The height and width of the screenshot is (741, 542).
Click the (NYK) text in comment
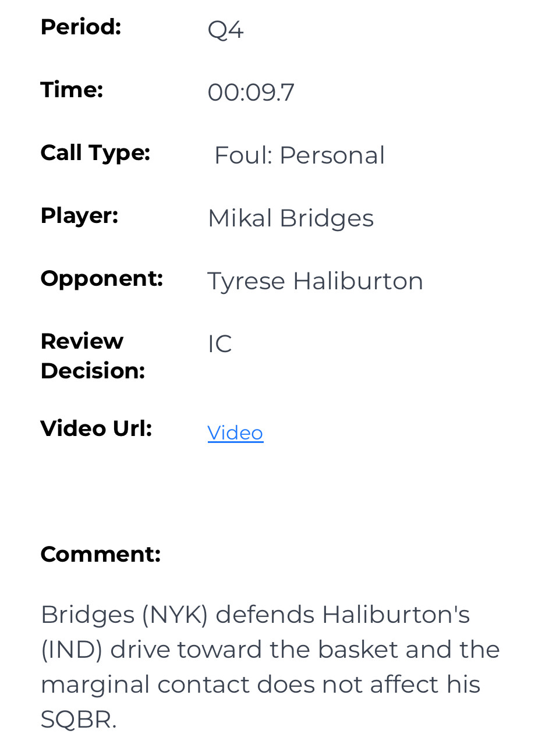[175, 615]
